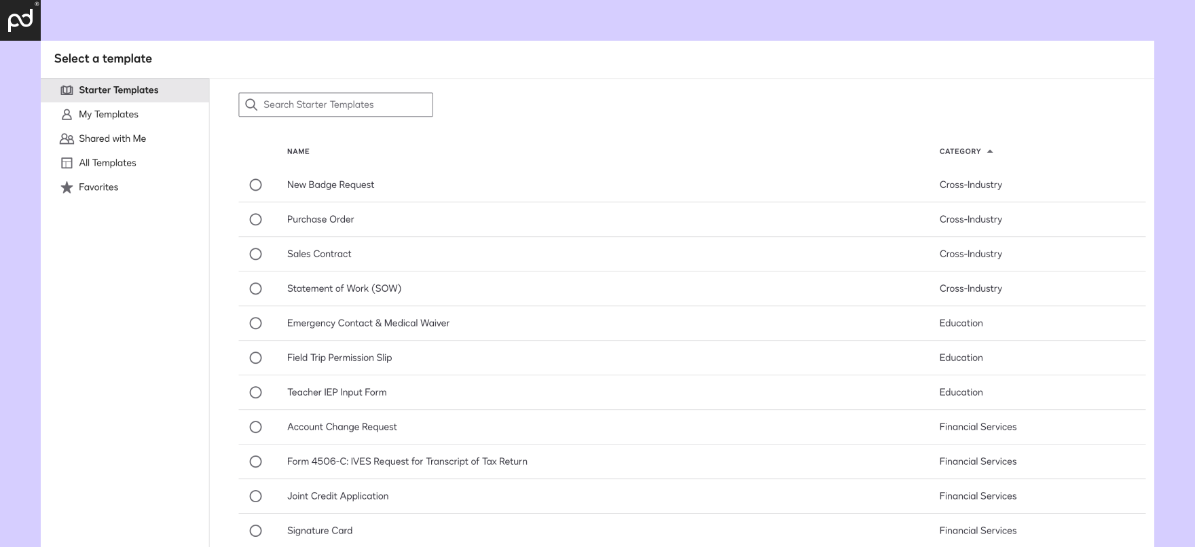1195x547 pixels.
Task: Click the PandaDoc logo icon
Action: 20,20
